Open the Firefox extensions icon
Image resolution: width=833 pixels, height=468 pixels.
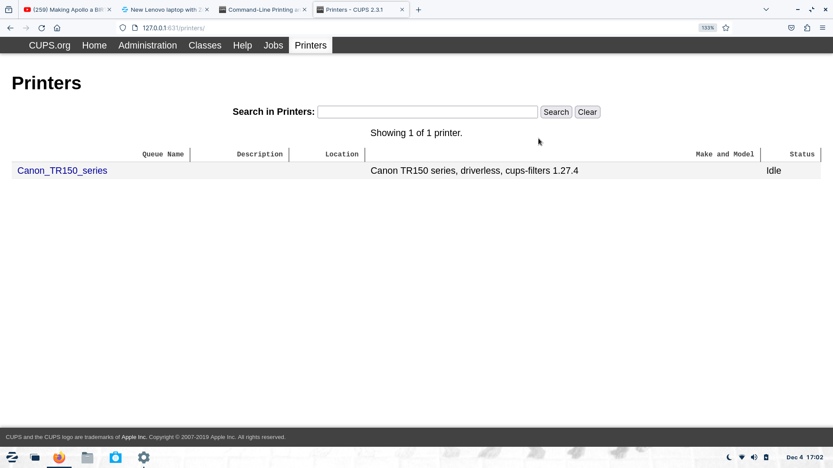tap(807, 28)
